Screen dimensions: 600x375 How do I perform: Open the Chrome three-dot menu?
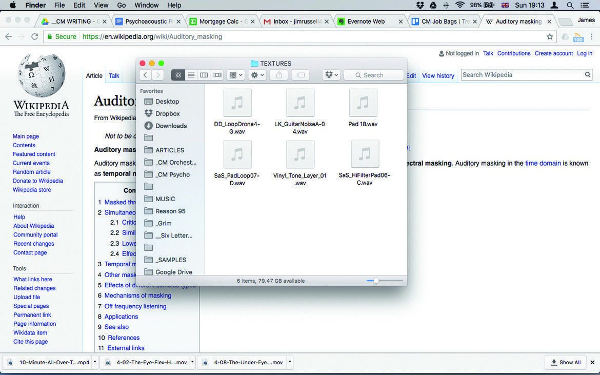(592, 37)
